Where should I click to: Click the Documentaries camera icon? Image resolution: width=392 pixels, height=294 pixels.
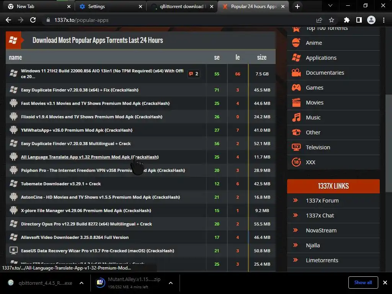pos(296,73)
